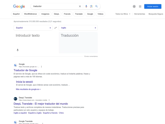Viewport: 165px width, 124px height.
Task: Click microphone in translator input box
Action: [x=18, y=50]
